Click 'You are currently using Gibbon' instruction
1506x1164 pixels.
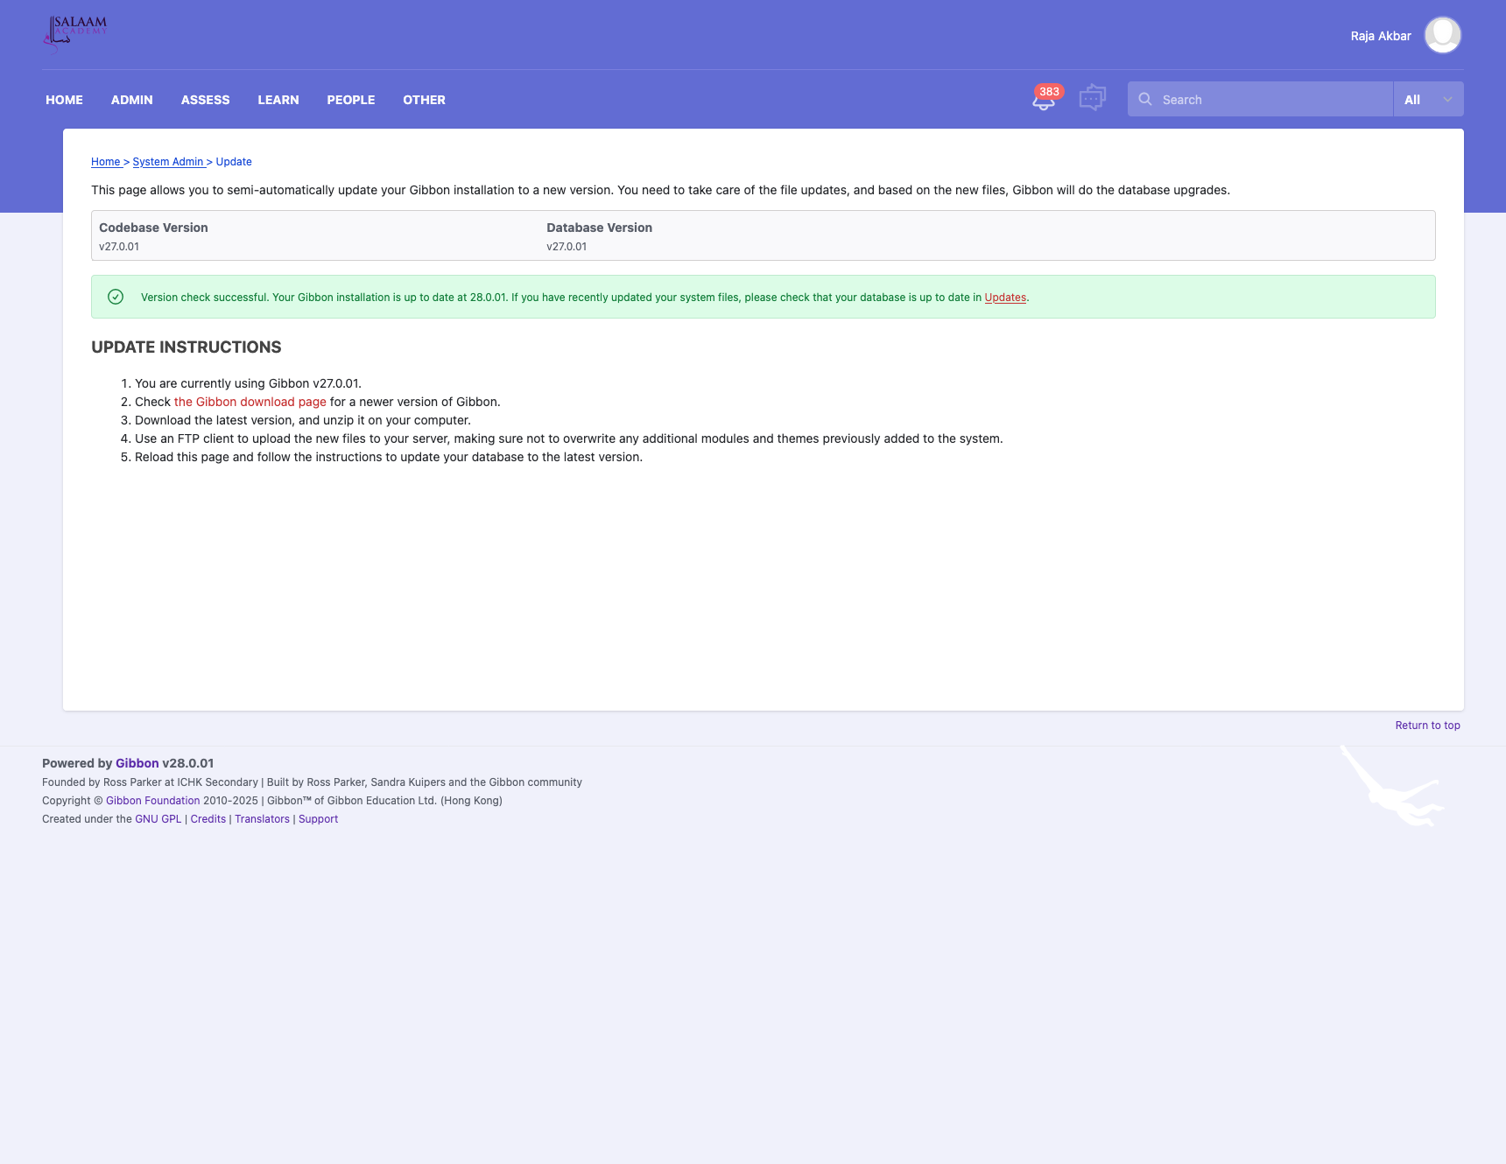(248, 383)
